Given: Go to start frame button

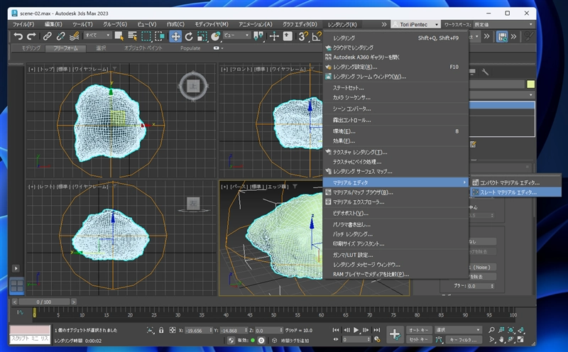Looking at the screenshot, I should coord(336,330).
